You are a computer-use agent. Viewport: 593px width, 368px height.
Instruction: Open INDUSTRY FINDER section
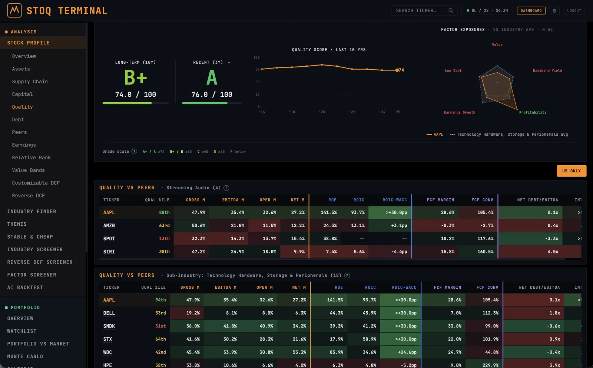pos(32,212)
